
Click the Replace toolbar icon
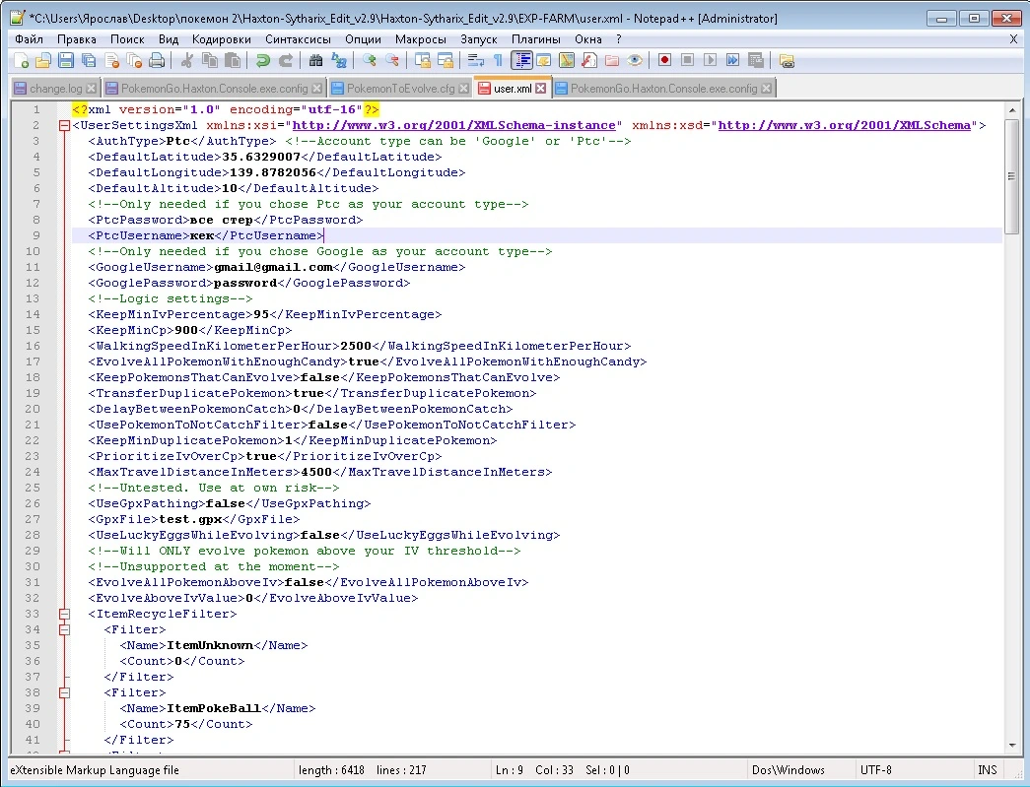(339, 61)
